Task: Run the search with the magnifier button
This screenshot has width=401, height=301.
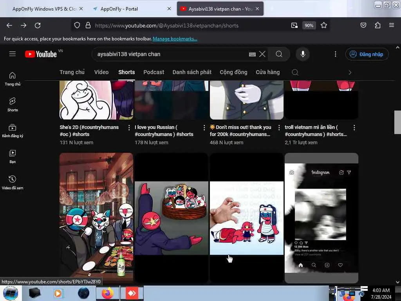Action: click(279, 54)
